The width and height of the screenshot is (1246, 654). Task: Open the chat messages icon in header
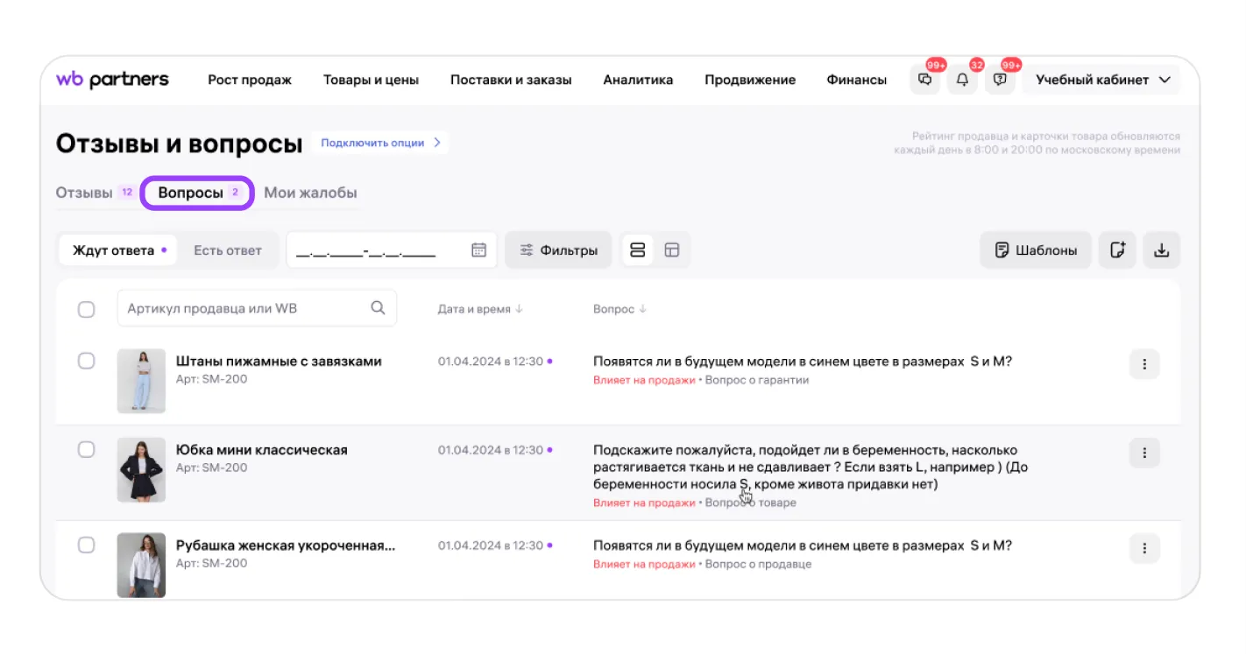[924, 80]
